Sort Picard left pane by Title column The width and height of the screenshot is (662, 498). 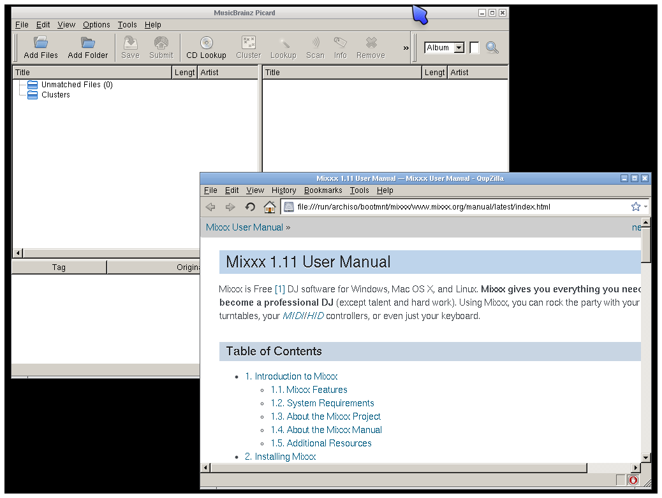pos(92,73)
